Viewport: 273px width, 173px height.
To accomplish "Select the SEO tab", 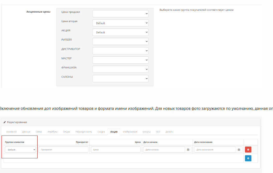I will [x=158, y=132].
